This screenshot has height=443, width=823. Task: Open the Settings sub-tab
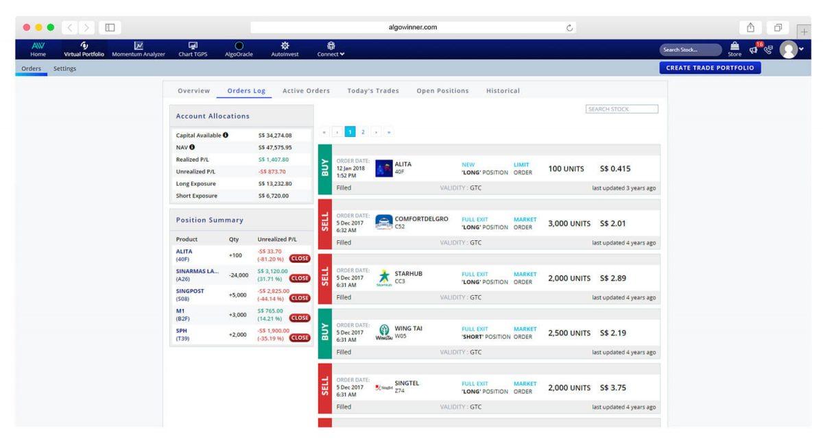tap(65, 68)
